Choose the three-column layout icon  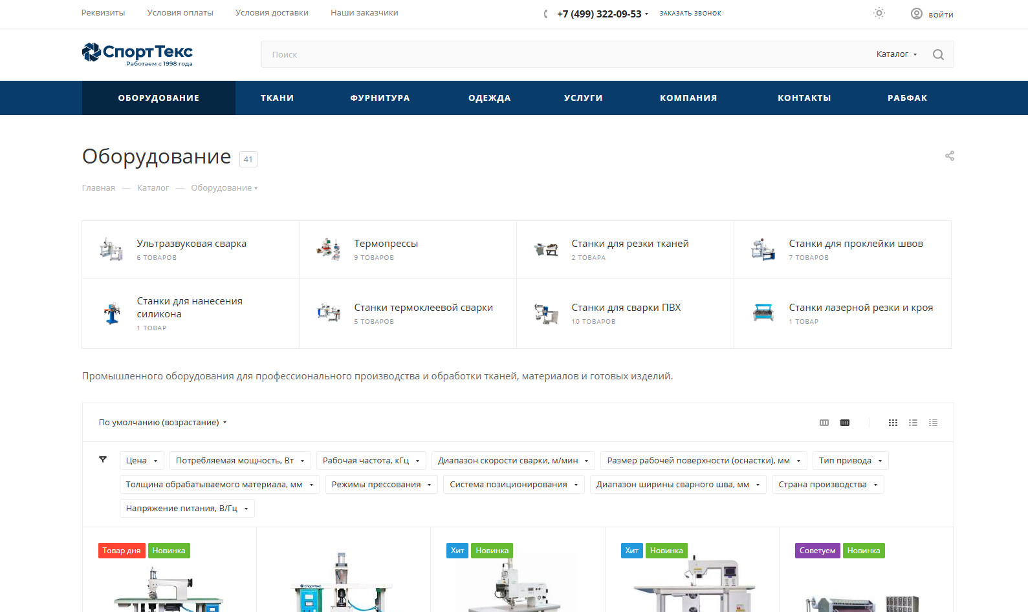pos(824,423)
